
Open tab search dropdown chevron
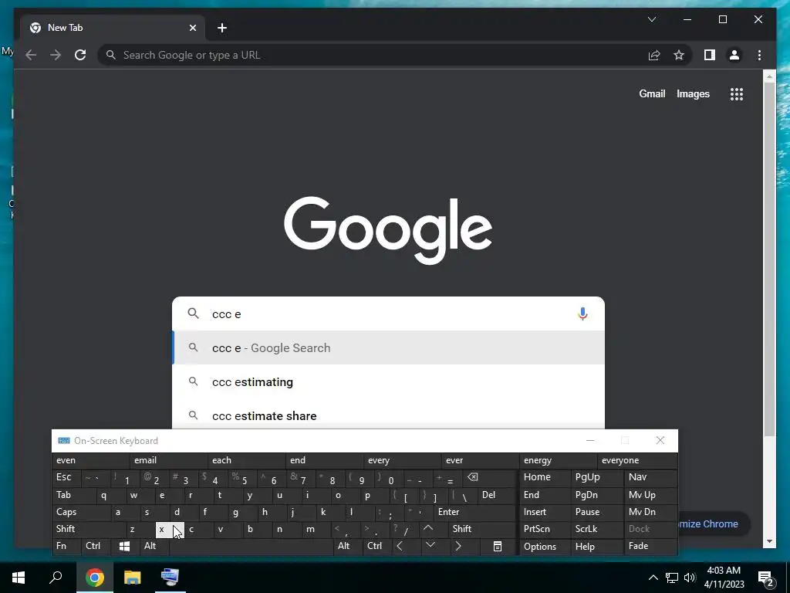[x=652, y=19]
